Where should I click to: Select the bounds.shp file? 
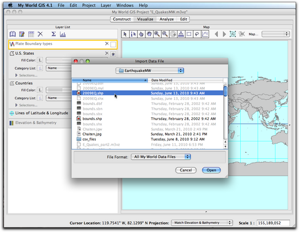coord(148,119)
